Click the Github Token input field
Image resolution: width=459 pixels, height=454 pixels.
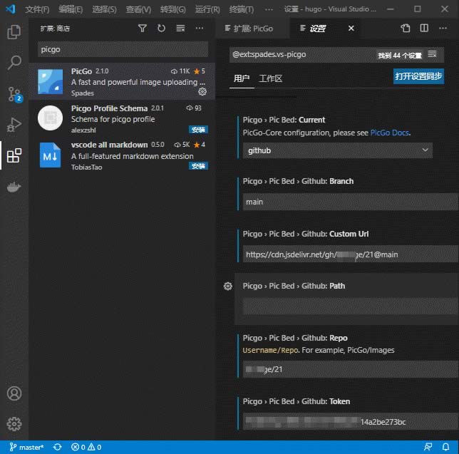[351, 421]
